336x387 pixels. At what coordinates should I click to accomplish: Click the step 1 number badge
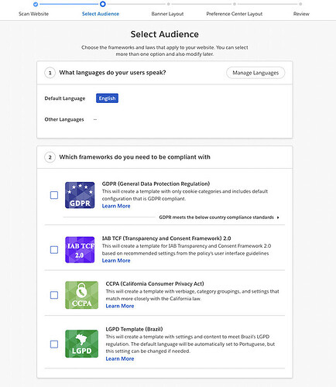(50, 73)
